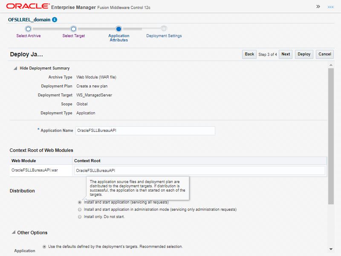The width and height of the screenshot is (341, 256).
Task: Click the Application Name input field
Action: [x=145, y=131]
